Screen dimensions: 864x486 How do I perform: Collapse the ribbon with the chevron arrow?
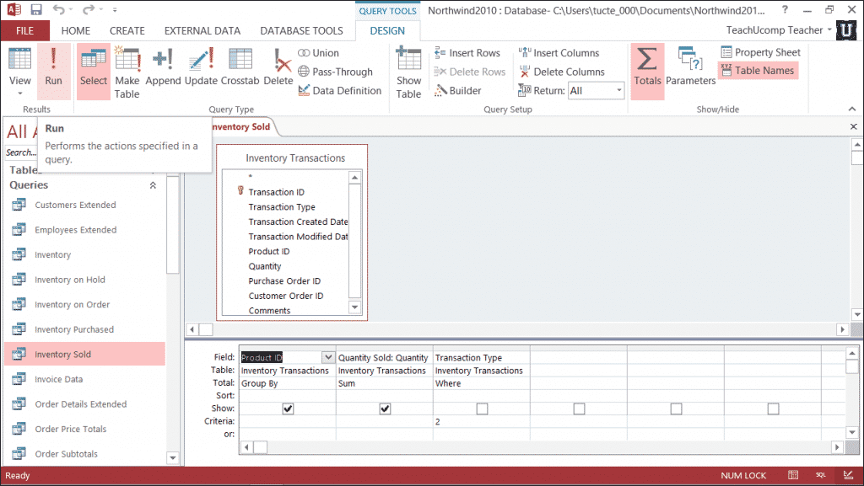pos(852,109)
